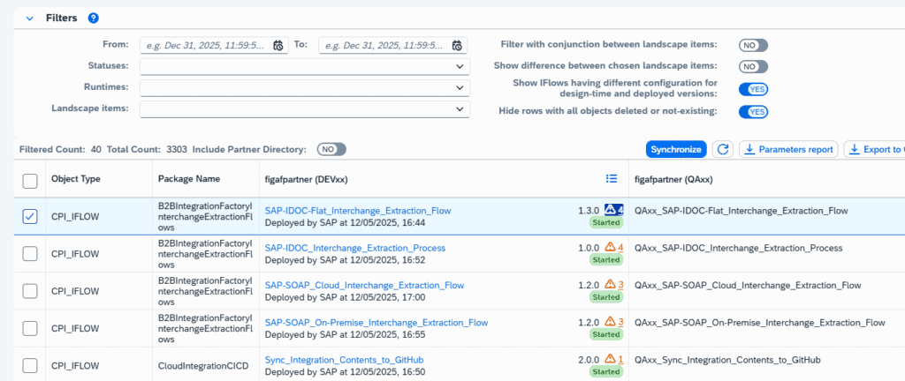Click QAxx_SAP-IDOC-Flat_Interchange_Extraction_Flow cell
This screenshot has height=381, width=905.
[x=741, y=211]
